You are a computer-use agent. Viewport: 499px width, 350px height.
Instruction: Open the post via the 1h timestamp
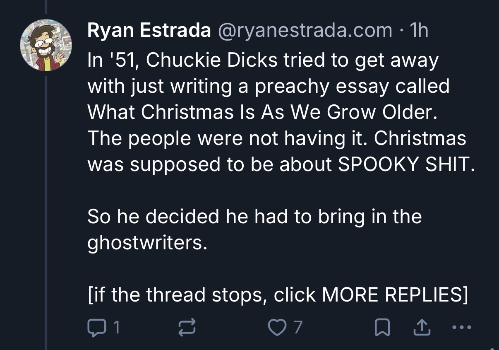[418, 30]
